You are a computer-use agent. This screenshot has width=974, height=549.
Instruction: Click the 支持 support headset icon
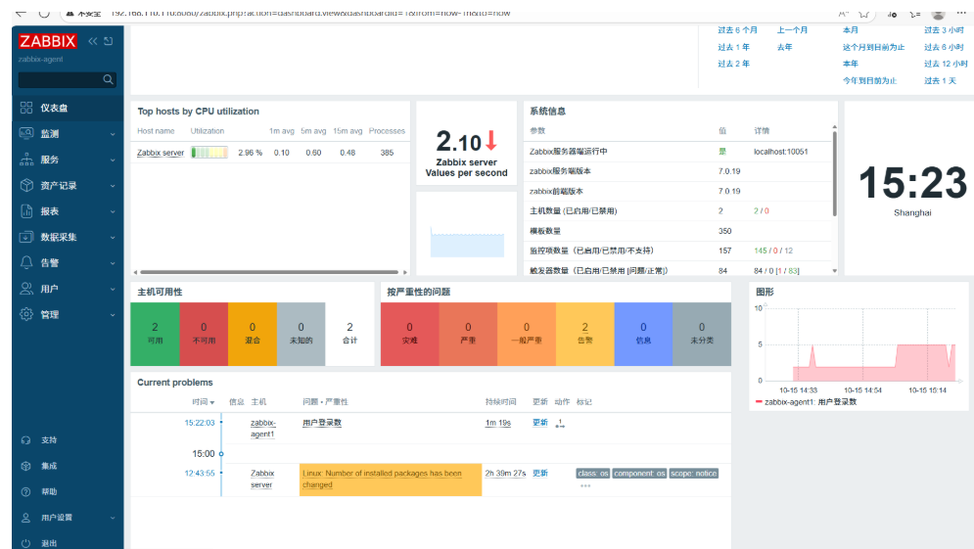click(x=25, y=440)
